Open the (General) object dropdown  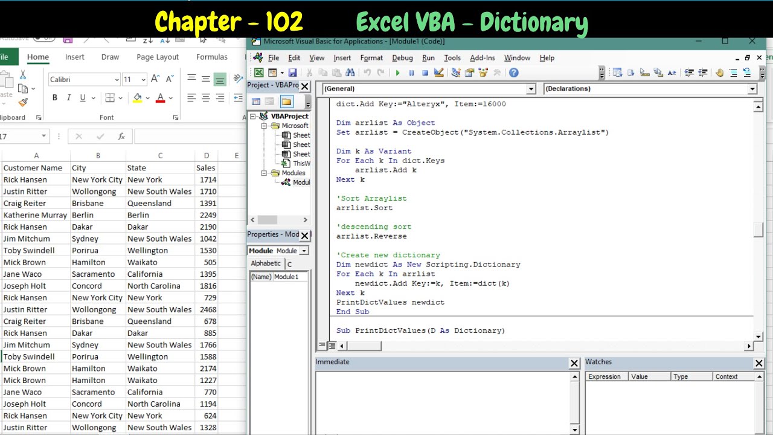tap(531, 89)
